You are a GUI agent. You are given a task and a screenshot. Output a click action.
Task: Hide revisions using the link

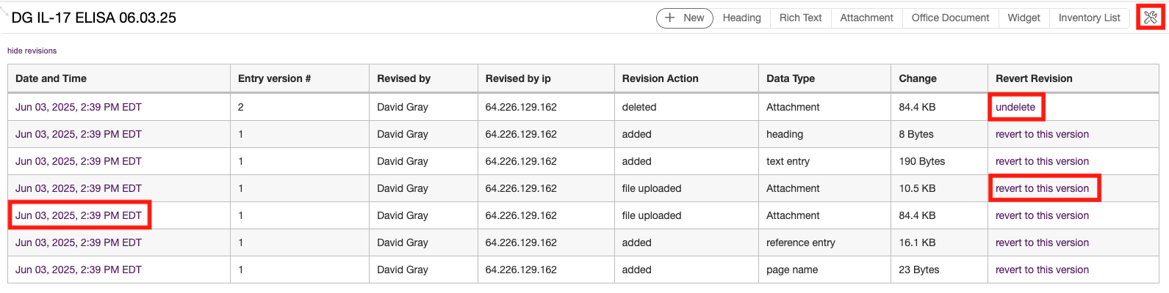coord(32,51)
